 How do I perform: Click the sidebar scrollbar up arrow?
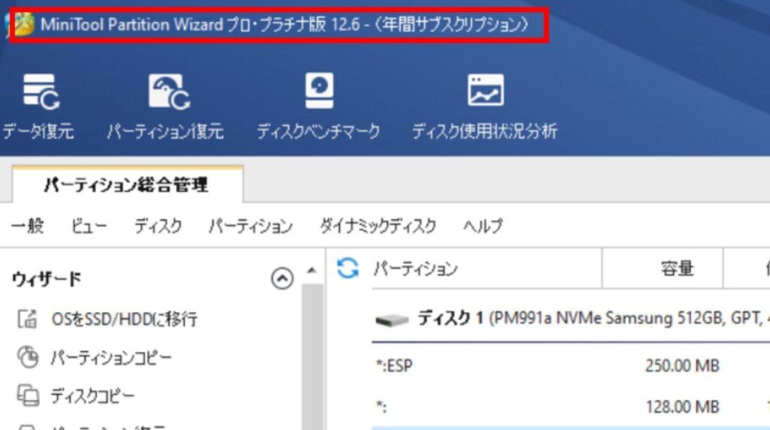coord(311,270)
